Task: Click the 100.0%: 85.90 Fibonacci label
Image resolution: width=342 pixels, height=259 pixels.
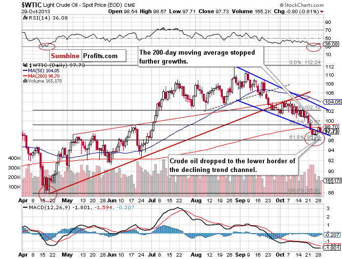Action: 303,190
